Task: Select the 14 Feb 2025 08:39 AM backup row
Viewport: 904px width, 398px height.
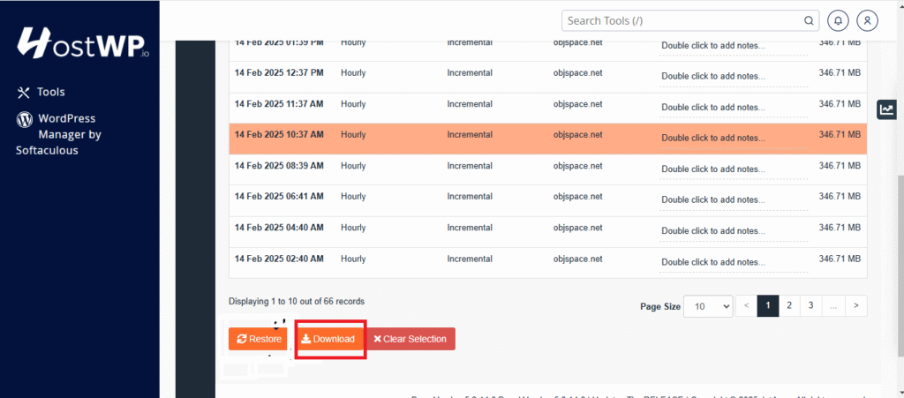Action: pyautogui.click(x=441, y=166)
